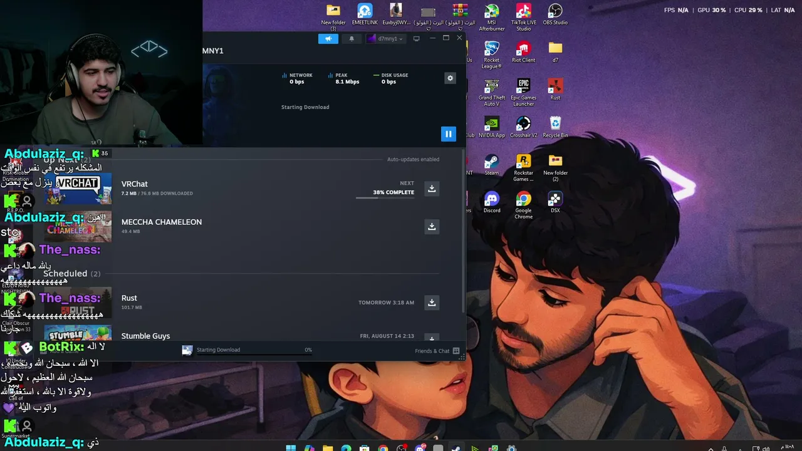Click the Rust title in Scheduled list

[x=129, y=298]
